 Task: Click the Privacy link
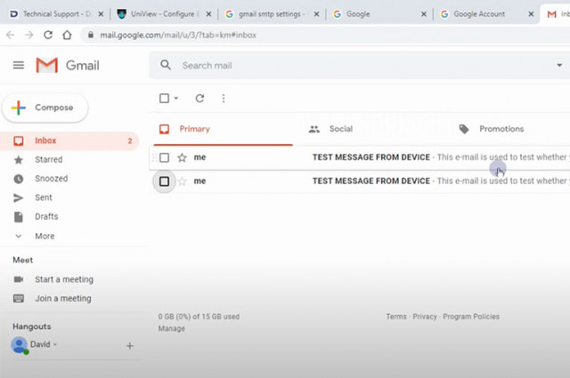425,317
